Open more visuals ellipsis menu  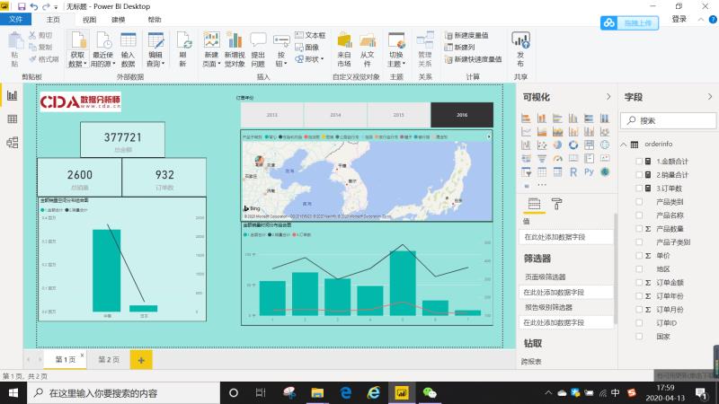pyautogui.click(x=542, y=185)
